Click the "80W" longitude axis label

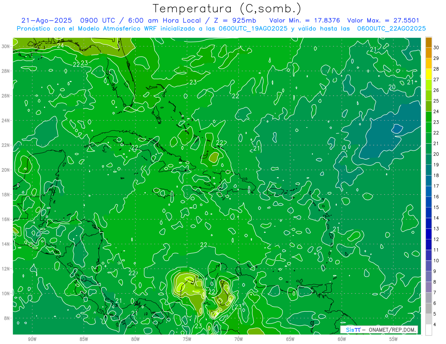pyautogui.click(x=135, y=339)
